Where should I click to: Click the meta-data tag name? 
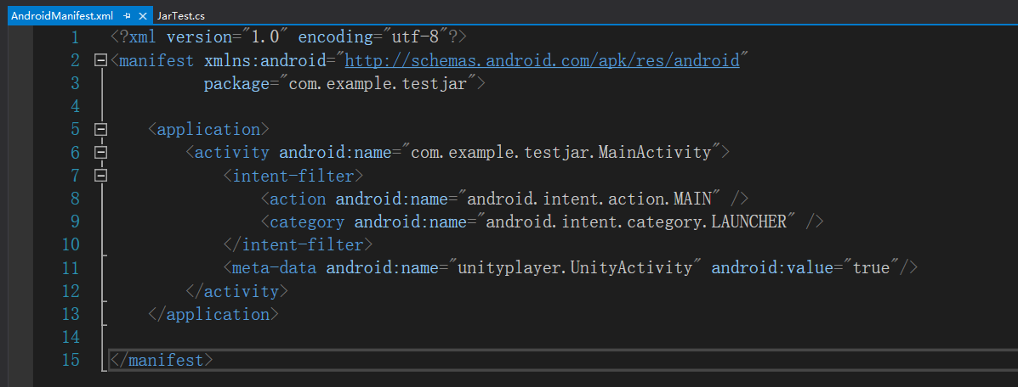click(x=275, y=267)
